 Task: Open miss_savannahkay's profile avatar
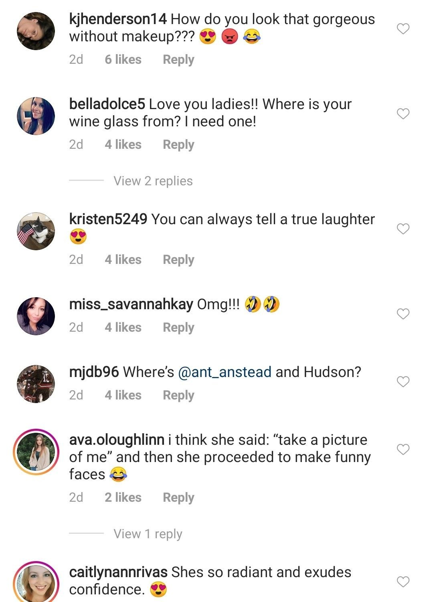[36, 316]
